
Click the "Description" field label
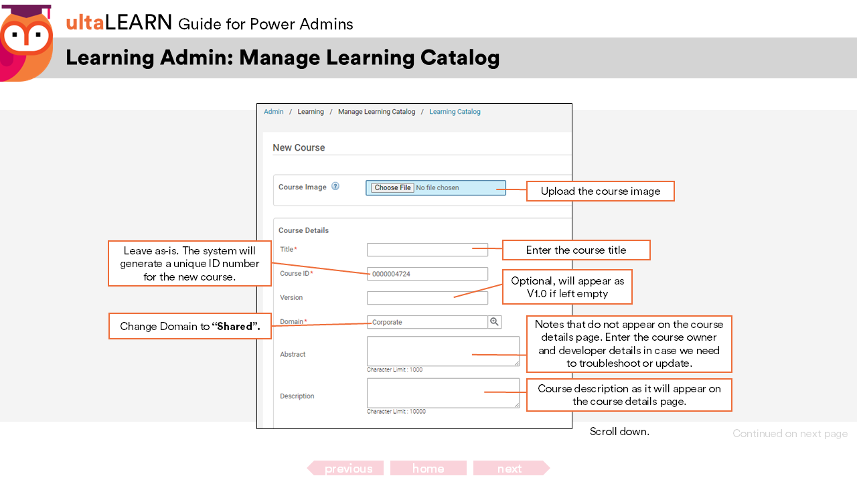(x=297, y=396)
